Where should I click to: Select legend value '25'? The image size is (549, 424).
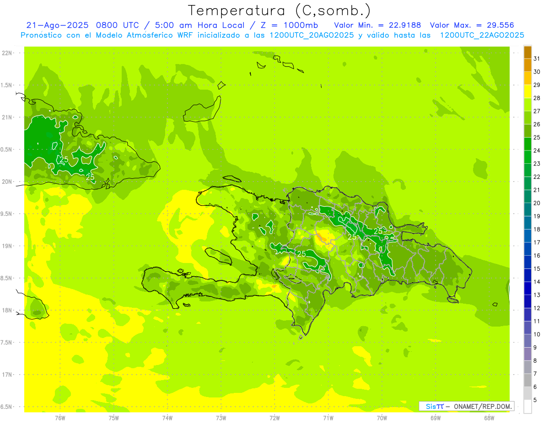(537, 137)
